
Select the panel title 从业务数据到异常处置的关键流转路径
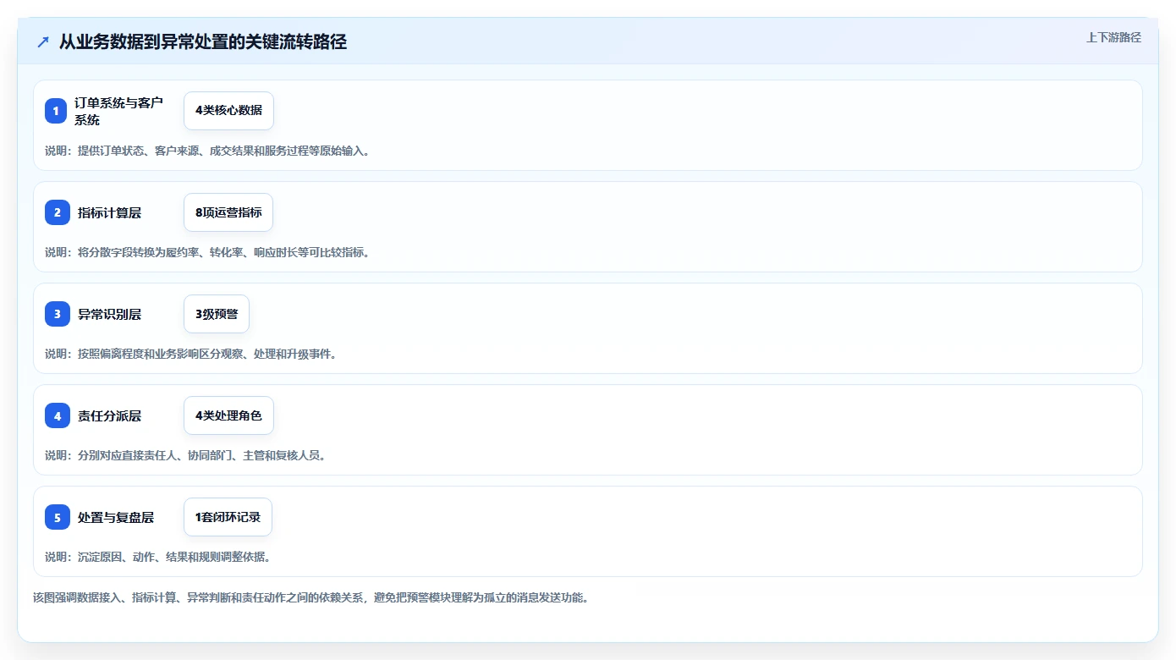[x=203, y=42]
